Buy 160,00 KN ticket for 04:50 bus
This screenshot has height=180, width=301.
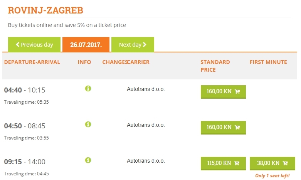tap(223, 128)
